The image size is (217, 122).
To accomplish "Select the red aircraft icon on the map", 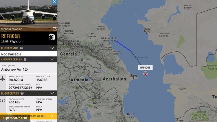I will [145, 74].
